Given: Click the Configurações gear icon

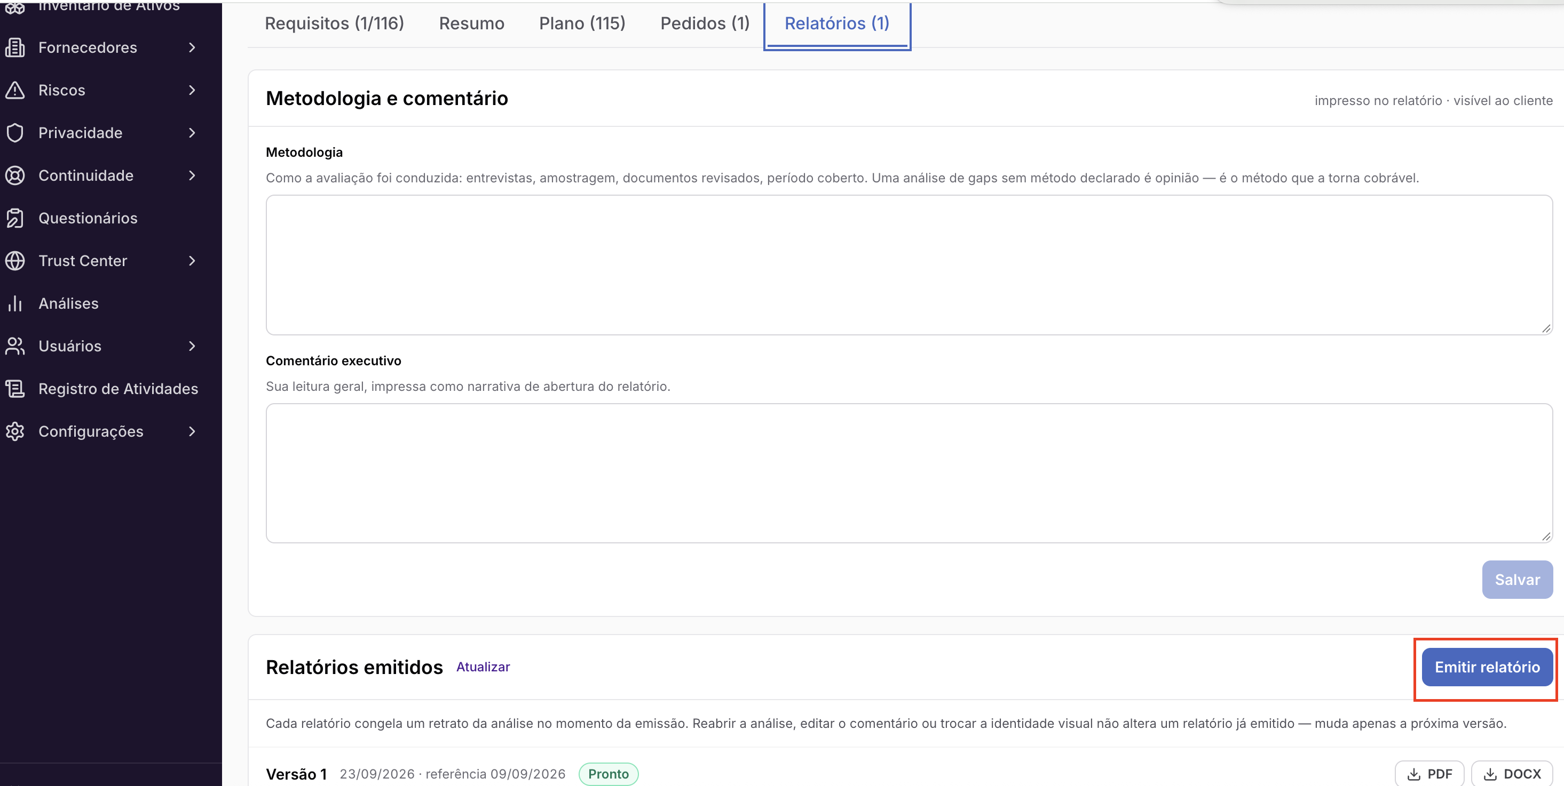Looking at the screenshot, I should (x=15, y=431).
